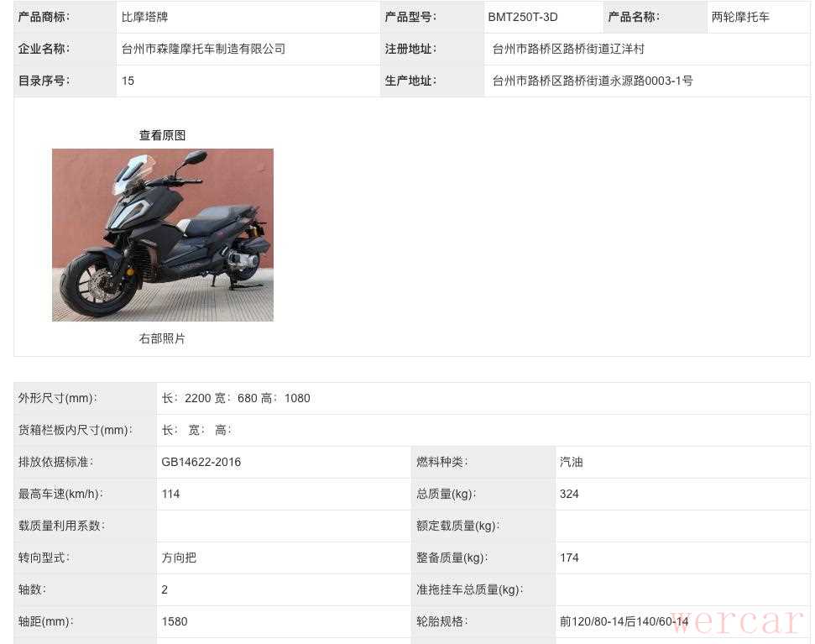The width and height of the screenshot is (815, 644).
Task: Click the 注册地址 label
Action: click(410, 49)
